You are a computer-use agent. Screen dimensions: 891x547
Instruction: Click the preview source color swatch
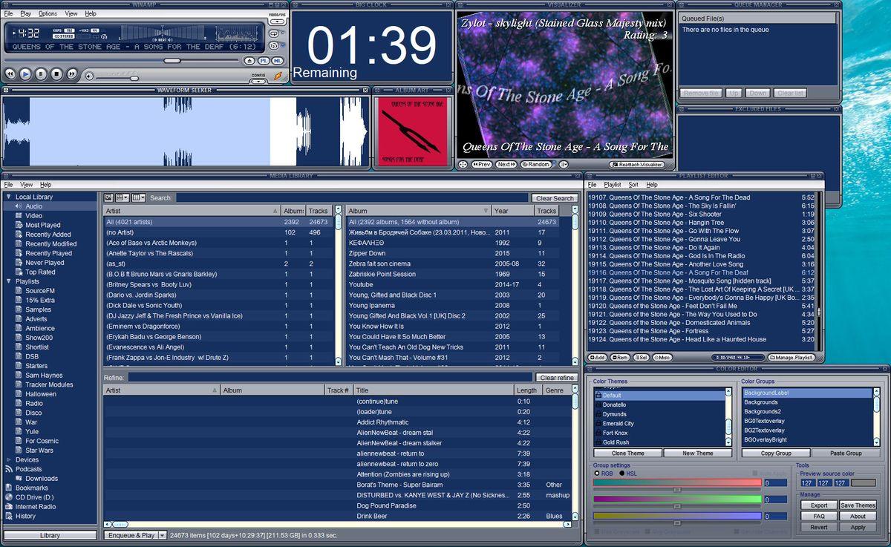click(x=863, y=483)
